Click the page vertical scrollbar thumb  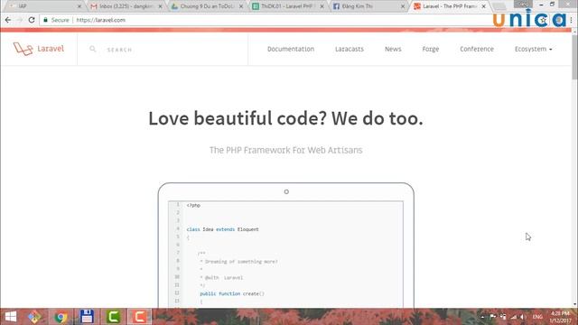(574, 57)
